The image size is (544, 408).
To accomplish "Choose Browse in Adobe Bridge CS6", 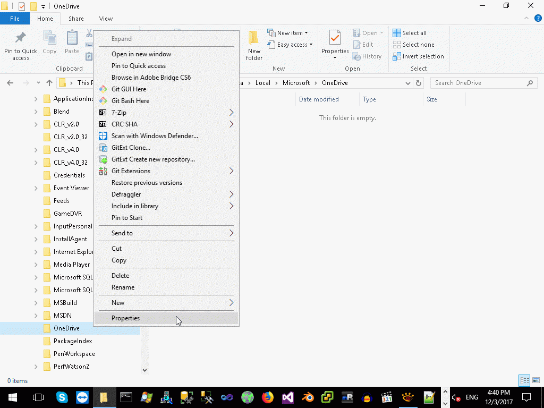I will 166,78.
